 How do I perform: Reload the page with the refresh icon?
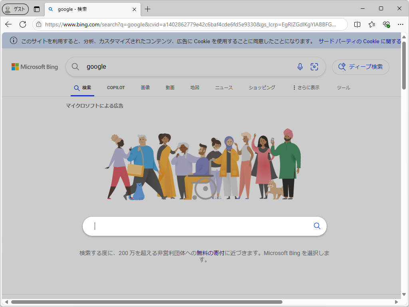point(23,24)
